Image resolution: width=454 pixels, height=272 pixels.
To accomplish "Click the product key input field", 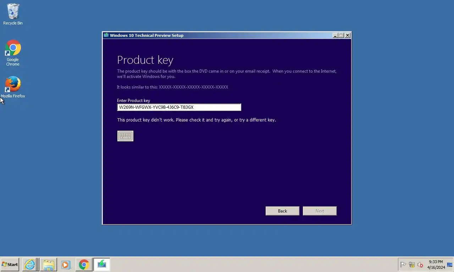I will click(179, 107).
